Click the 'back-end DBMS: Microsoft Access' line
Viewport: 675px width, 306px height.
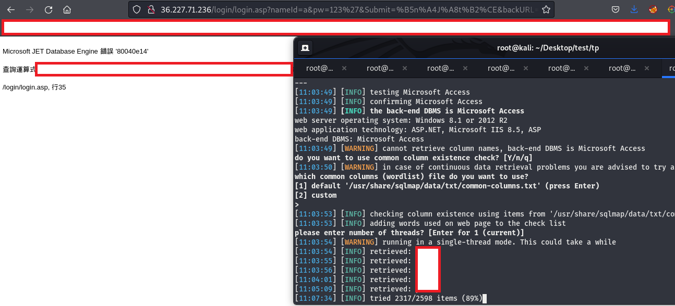click(359, 139)
